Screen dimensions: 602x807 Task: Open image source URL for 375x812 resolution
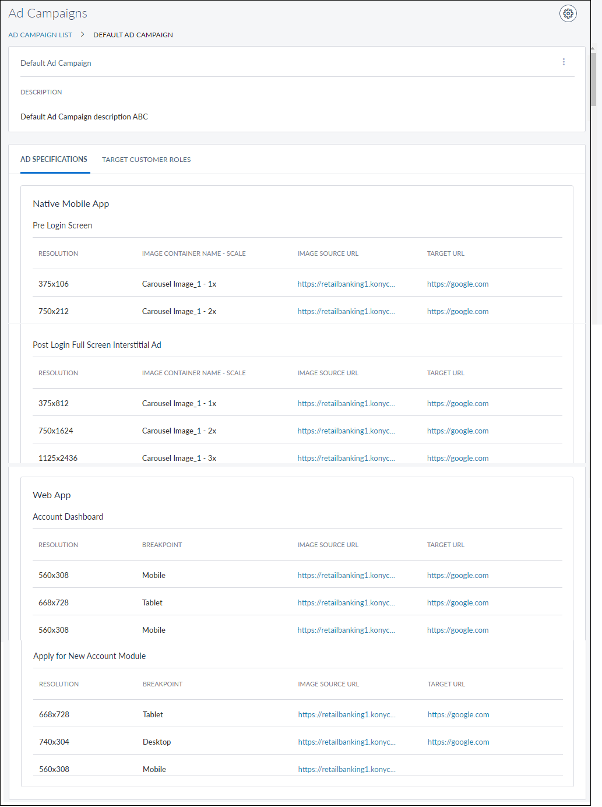346,404
